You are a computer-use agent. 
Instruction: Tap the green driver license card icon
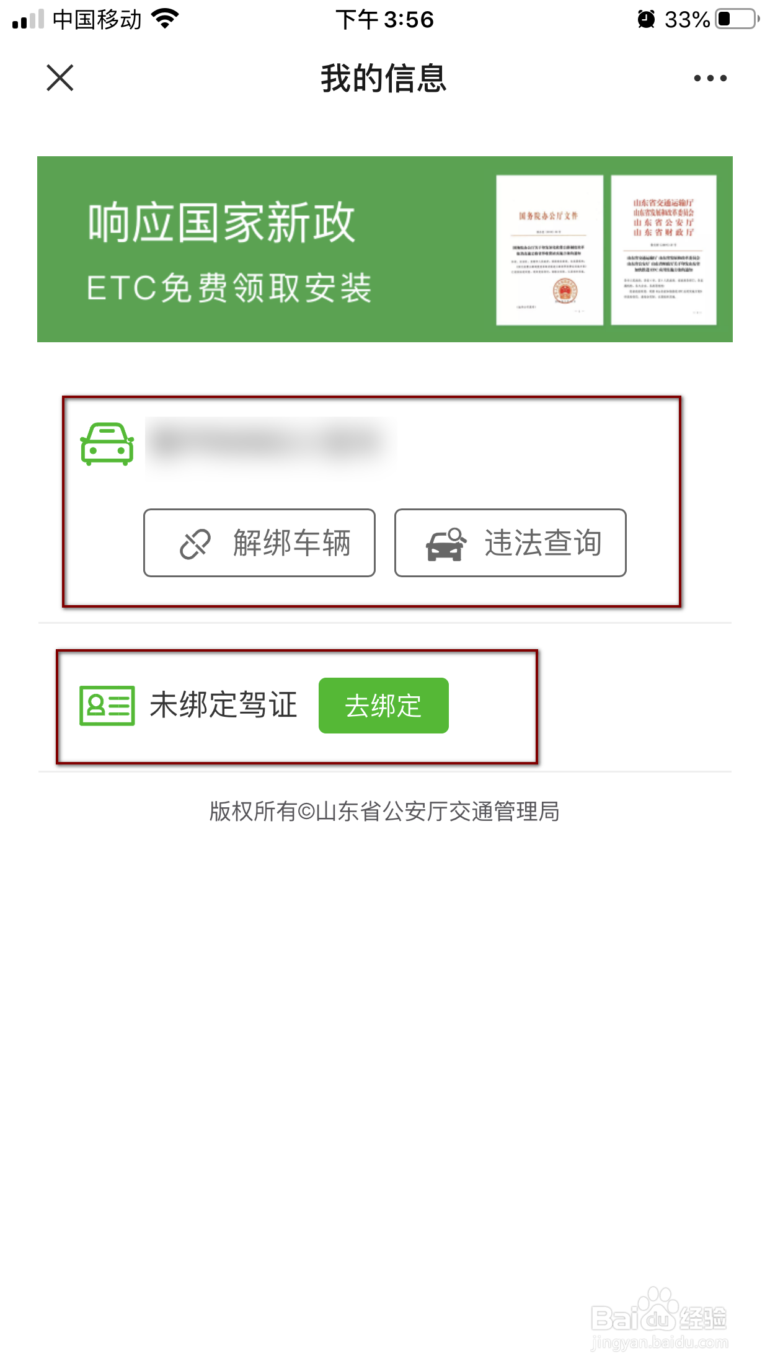[x=107, y=706]
